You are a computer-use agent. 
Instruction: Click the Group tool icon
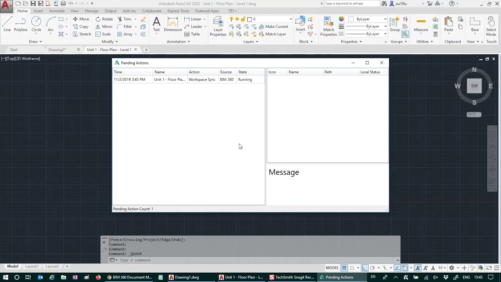click(395, 24)
